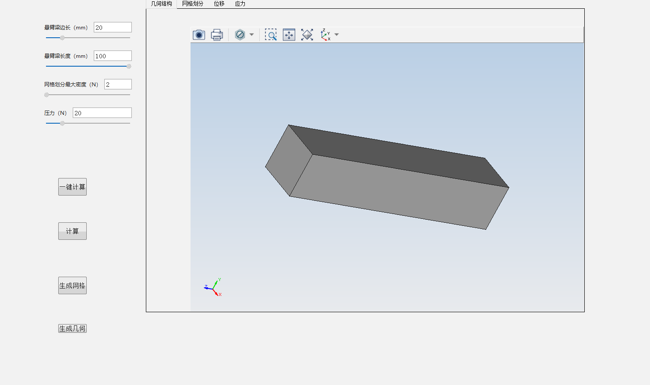Click the coordinate axes triad in viewport

[x=213, y=287]
